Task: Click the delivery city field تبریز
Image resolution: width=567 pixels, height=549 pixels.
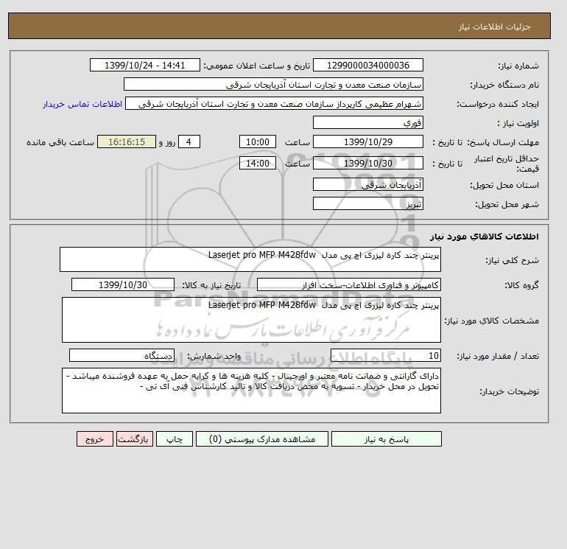Action: click(x=367, y=203)
